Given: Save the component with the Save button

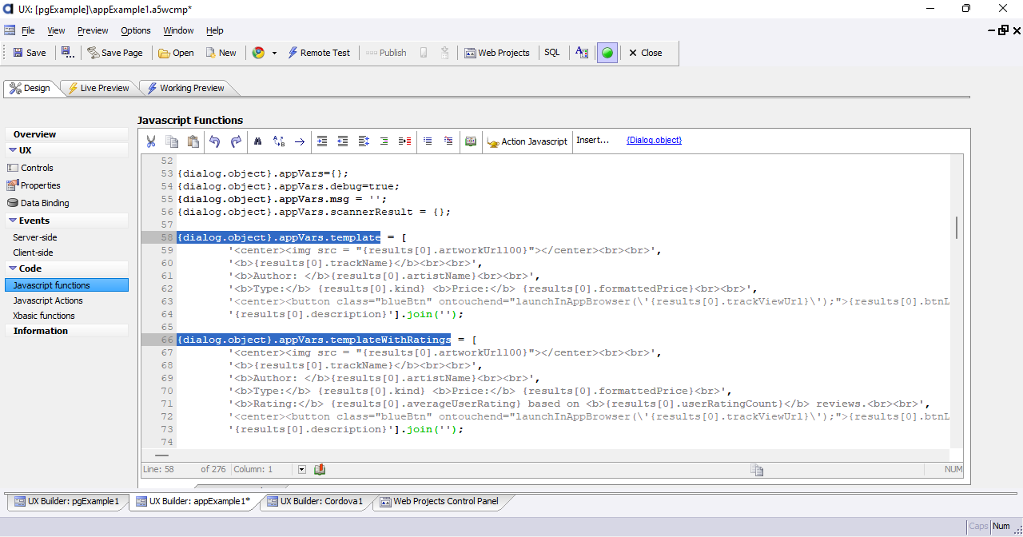Looking at the screenshot, I should pyautogui.click(x=30, y=53).
